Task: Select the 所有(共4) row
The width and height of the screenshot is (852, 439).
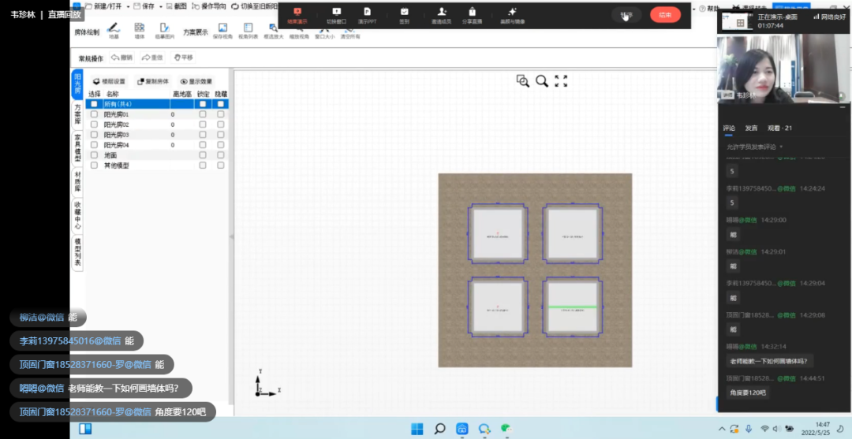Action: [158, 104]
